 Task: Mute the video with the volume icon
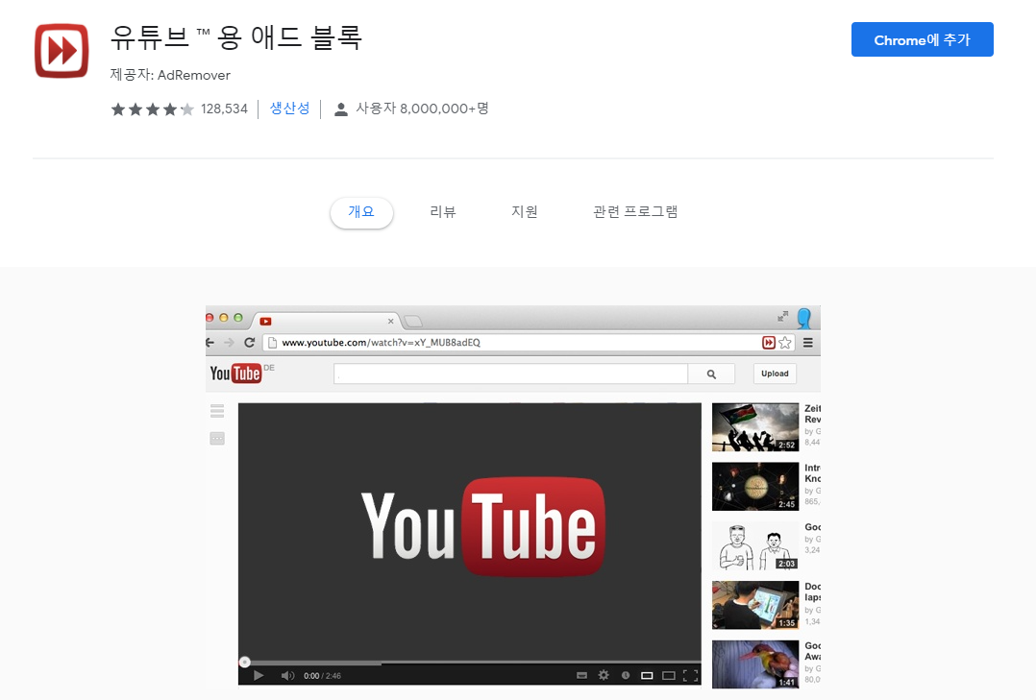click(287, 675)
